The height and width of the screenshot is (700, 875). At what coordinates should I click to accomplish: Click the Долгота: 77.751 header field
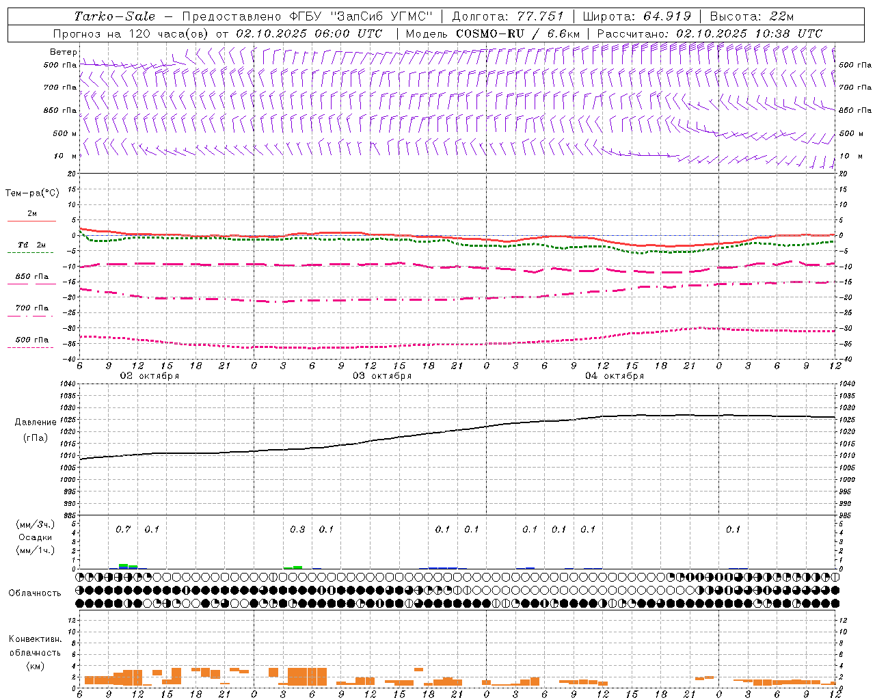[508, 16]
